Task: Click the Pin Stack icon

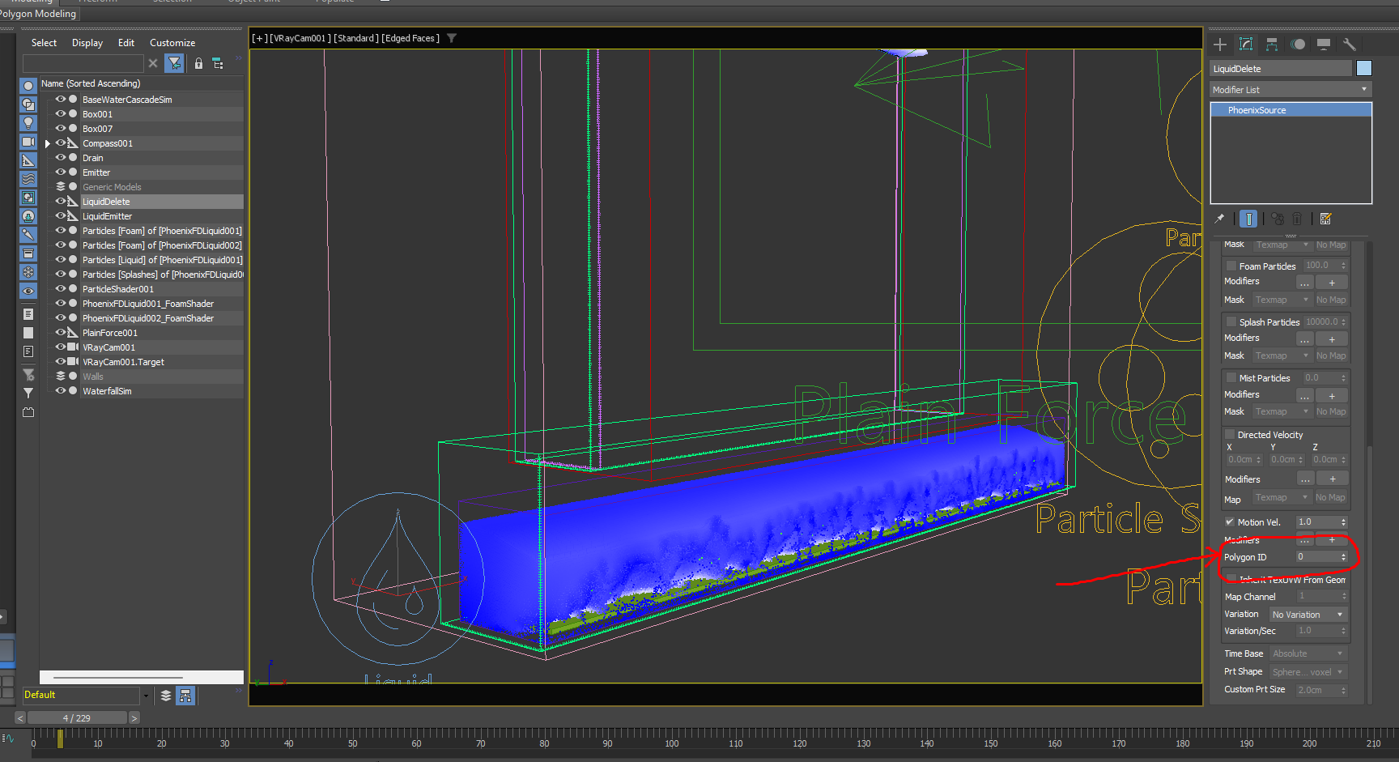Action: point(1220,219)
